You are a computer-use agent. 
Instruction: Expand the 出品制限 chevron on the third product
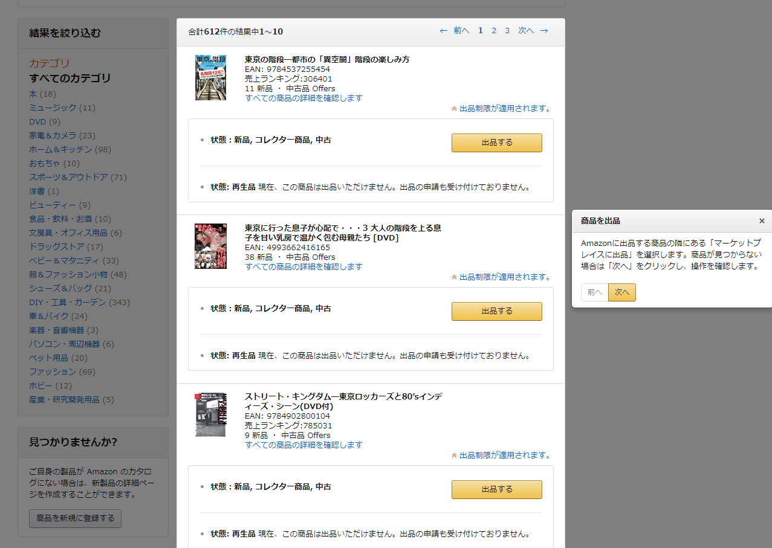[453, 455]
